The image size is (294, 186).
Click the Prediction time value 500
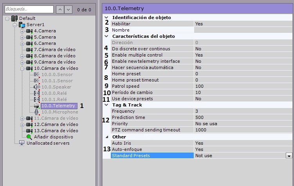tap(243, 117)
